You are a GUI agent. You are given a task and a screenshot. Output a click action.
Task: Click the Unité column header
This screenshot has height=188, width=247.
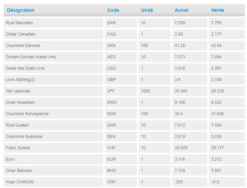(147, 10)
